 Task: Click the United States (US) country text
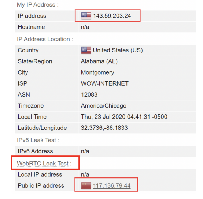click(118, 50)
